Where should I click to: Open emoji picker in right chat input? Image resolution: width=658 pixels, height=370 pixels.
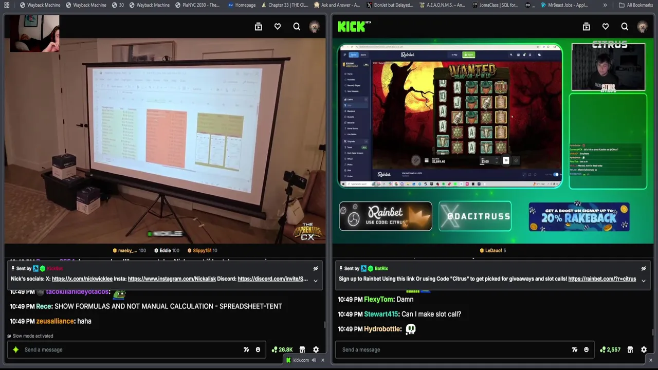click(586, 349)
